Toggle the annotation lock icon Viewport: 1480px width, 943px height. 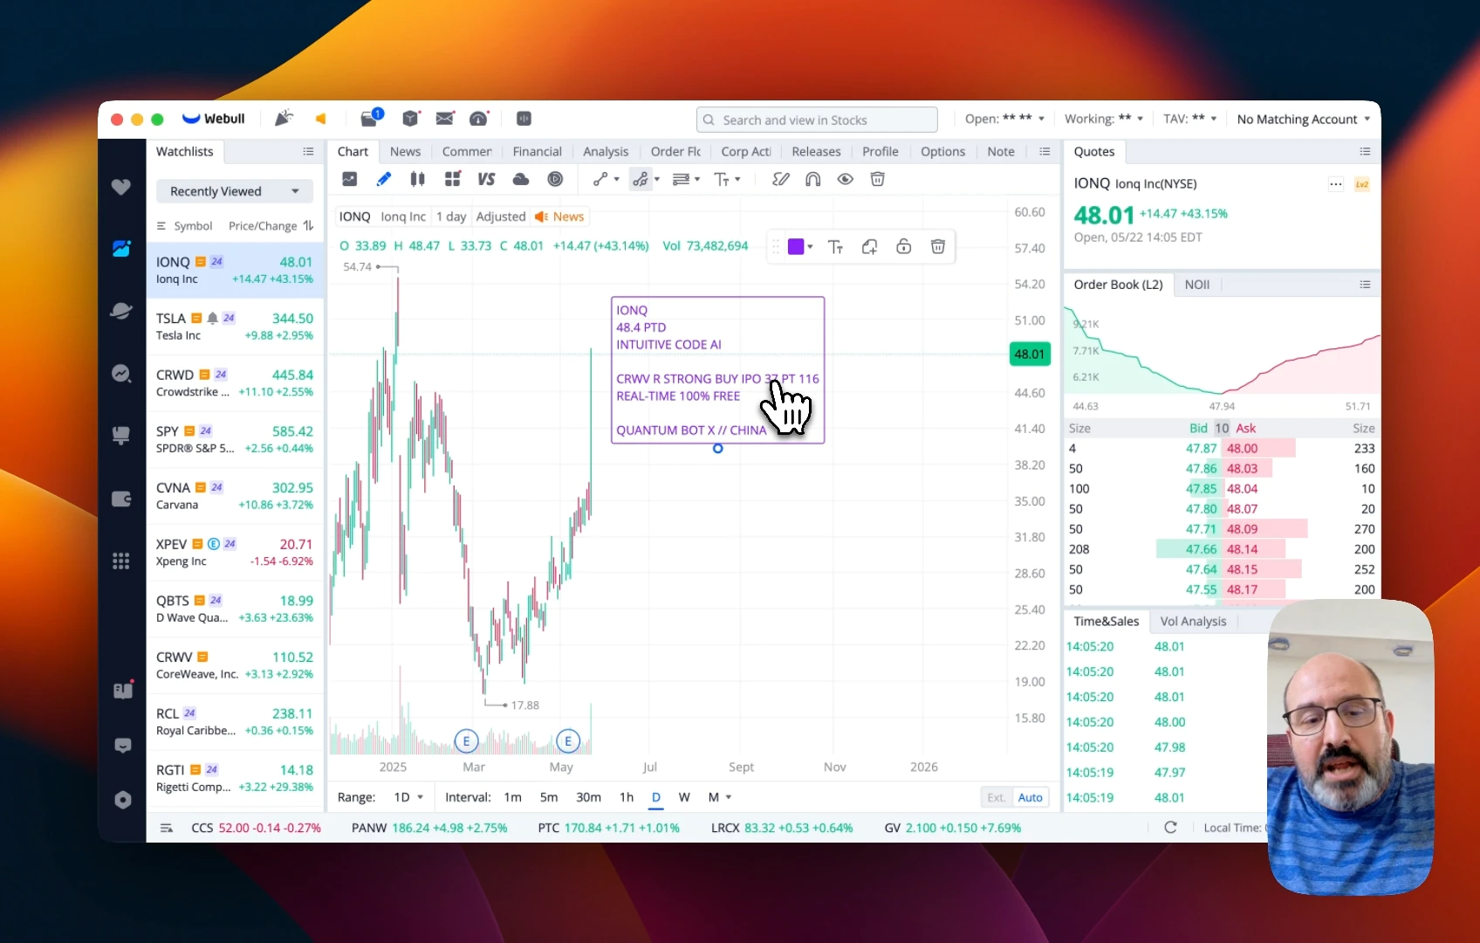tap(904, 247)
